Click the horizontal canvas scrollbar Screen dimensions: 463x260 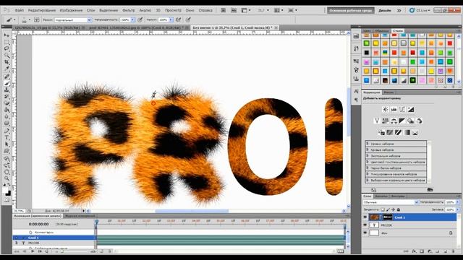[192, 211]
